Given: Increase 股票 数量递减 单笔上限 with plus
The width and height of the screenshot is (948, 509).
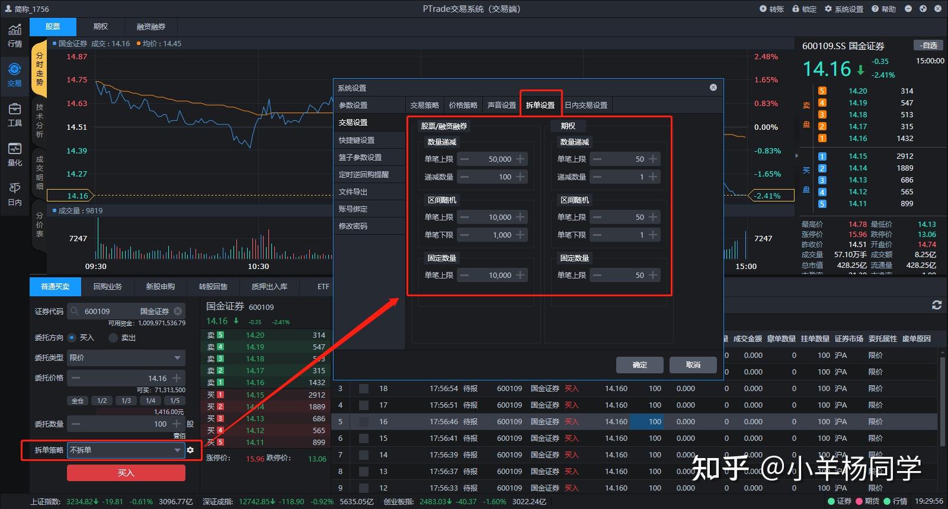Looking at the screenshot, I should [520, 159].
